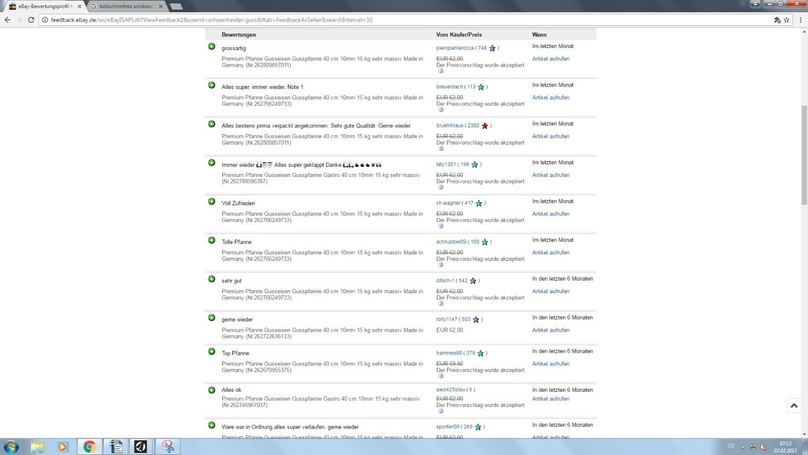The image size is (808, 455).
Task: Close the eBay-Bewertungsprofil tab
Action: click(x=79, y=6)
